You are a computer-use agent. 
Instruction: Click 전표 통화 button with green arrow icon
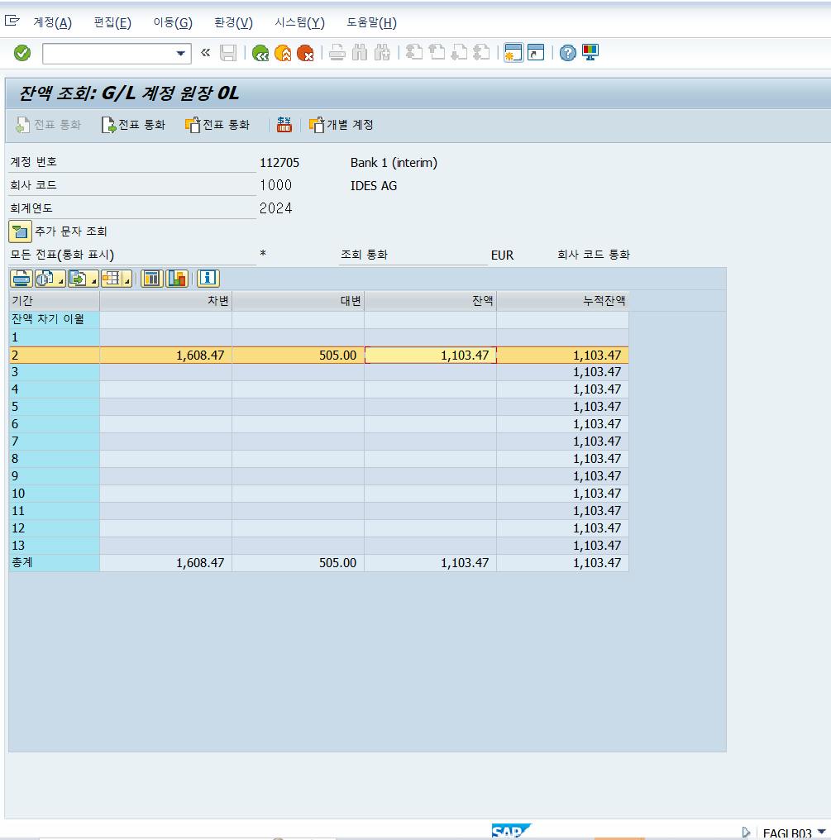pyautogui.click(x=133, y=125)
